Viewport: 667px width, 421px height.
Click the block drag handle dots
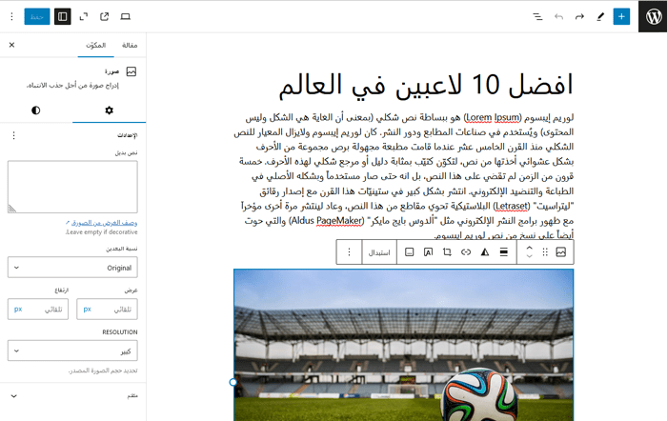click(545, 252)
